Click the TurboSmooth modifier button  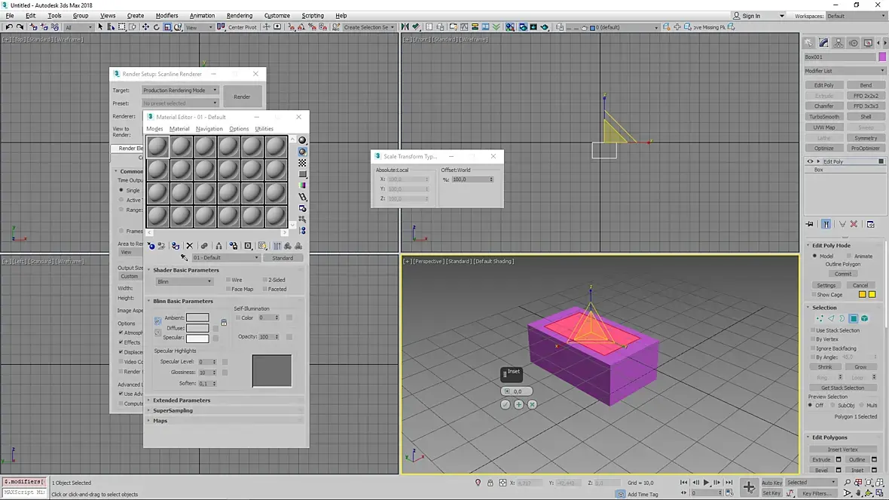[x=824, y=117]
